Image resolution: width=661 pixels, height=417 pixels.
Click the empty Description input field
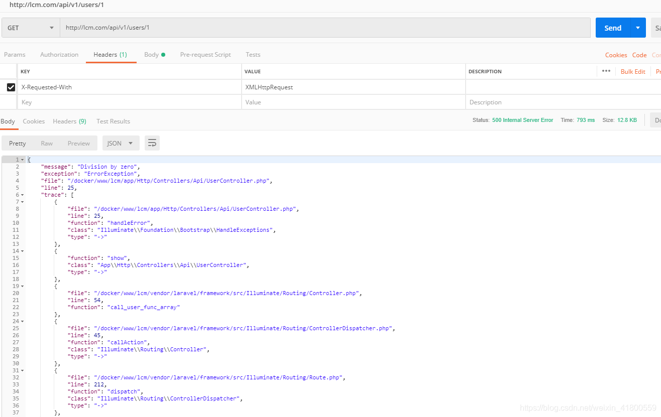pos(563,102)
